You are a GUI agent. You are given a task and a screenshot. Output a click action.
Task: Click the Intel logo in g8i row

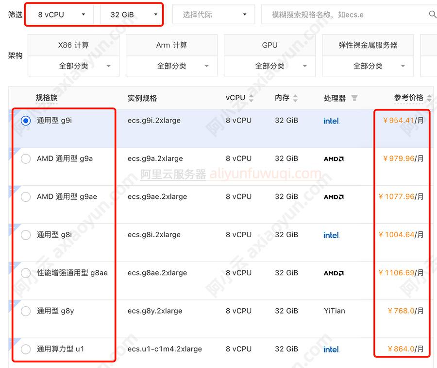pyautogui.click(x=331, y=235)
